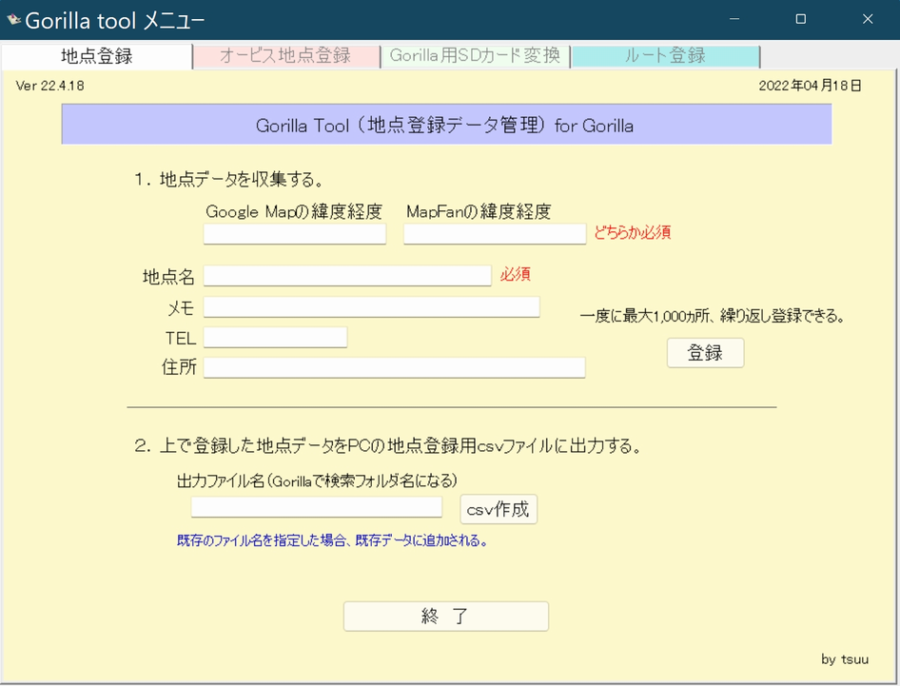Go to the ルート登録 tab

665,56
